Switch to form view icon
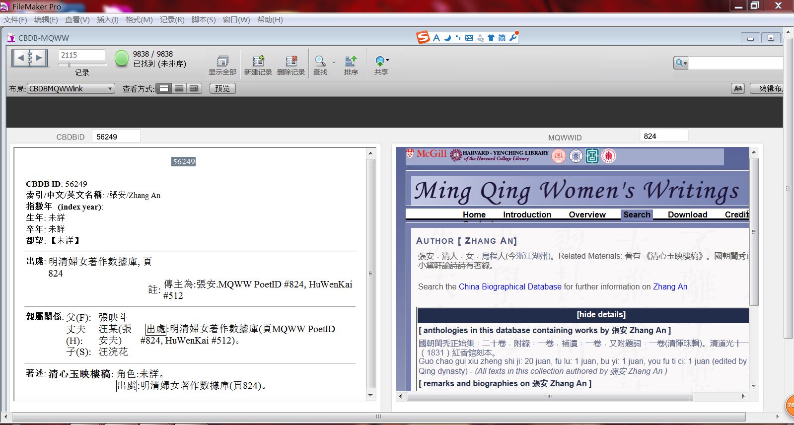Image resolution: width=794 pixels, height=425 pixels. coord(164,88)
